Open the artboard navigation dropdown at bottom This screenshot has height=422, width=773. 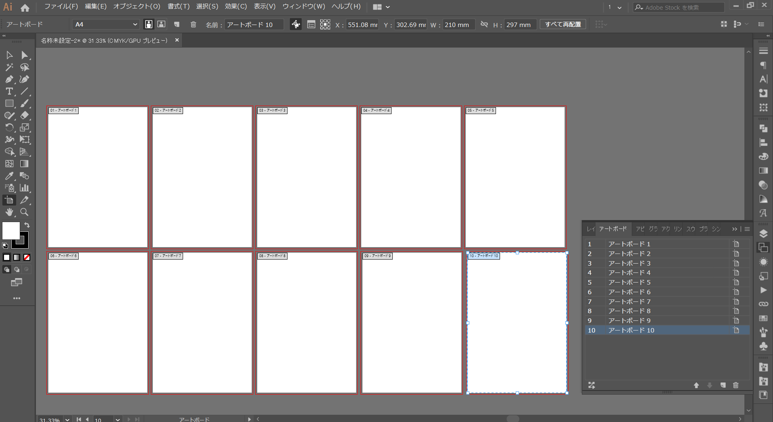[117, 419]
